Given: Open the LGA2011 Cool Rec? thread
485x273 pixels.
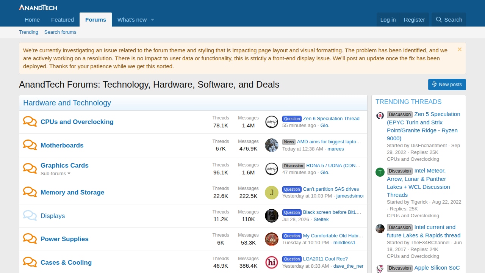Looking at the screenshot, I should tap(325, 259).
